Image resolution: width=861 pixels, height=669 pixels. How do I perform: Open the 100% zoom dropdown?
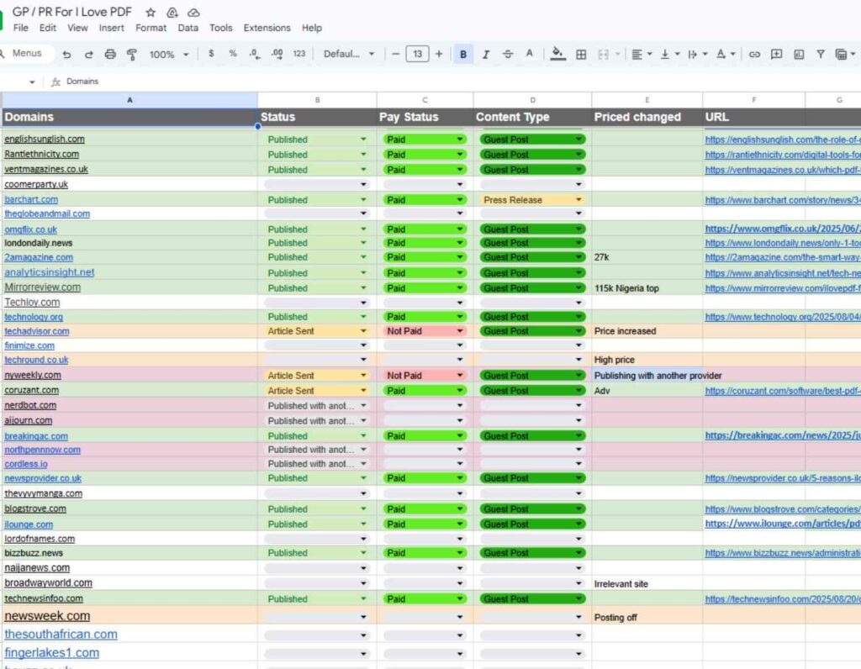(x=168, y=55)
